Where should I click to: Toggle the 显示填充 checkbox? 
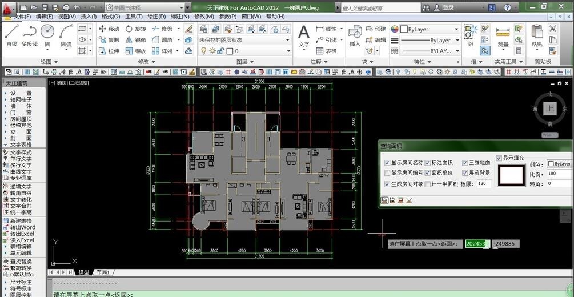[499, 158]
